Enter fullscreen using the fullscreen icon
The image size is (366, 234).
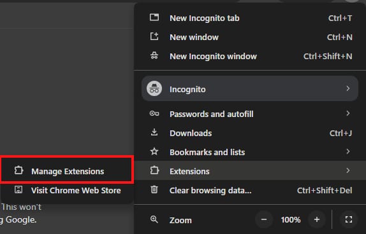[349, 219]
